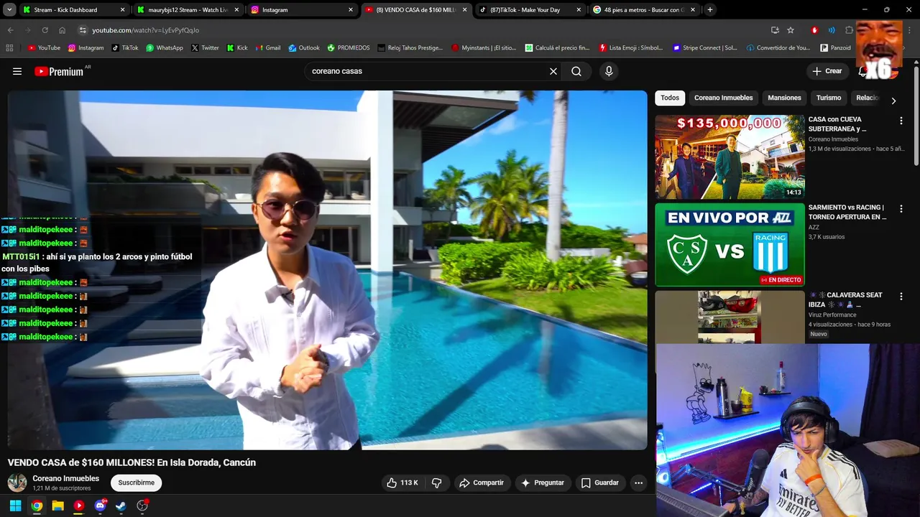This screenshot has height=517, width=920.
Task: Switch to Stream - Kick Dashboard tab
Action: (x=74, y=10)
